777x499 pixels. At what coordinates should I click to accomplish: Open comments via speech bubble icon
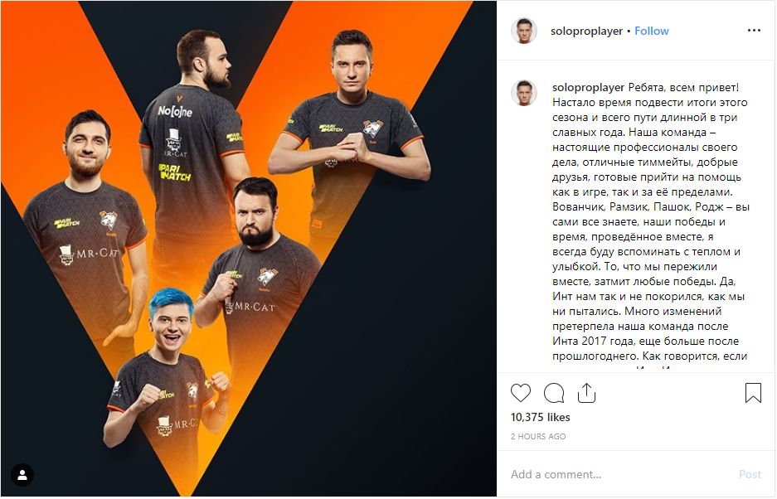pyautogui.click(x=553, y=393)
